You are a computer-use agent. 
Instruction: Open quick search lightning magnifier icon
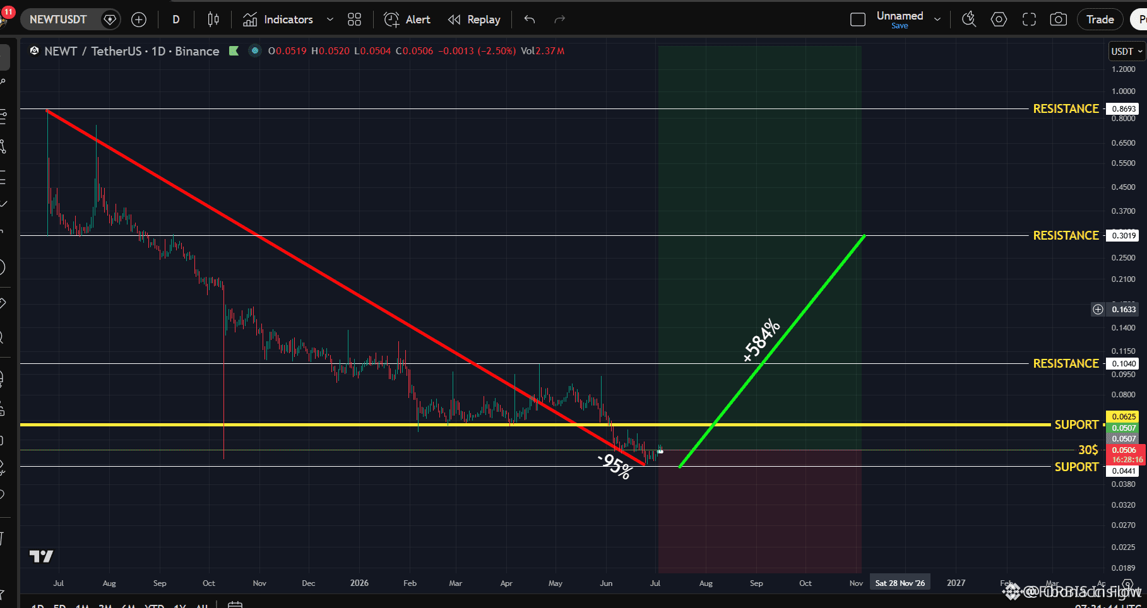[x=969, y=20]
